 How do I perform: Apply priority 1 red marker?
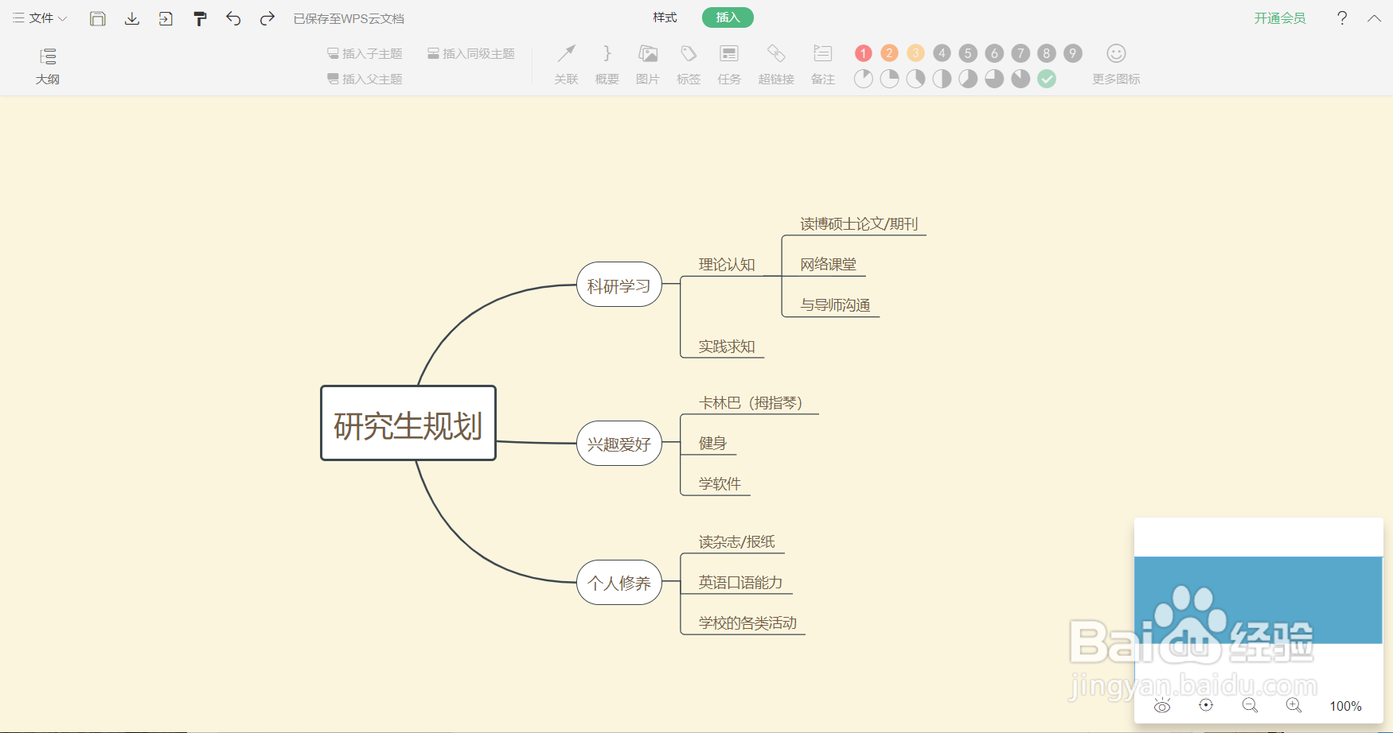[x=864, y=53]
